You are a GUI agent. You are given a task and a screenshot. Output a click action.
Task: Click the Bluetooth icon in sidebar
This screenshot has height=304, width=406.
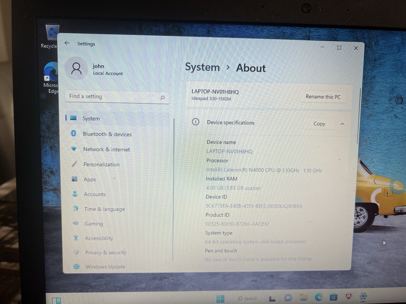pos(74,133)
